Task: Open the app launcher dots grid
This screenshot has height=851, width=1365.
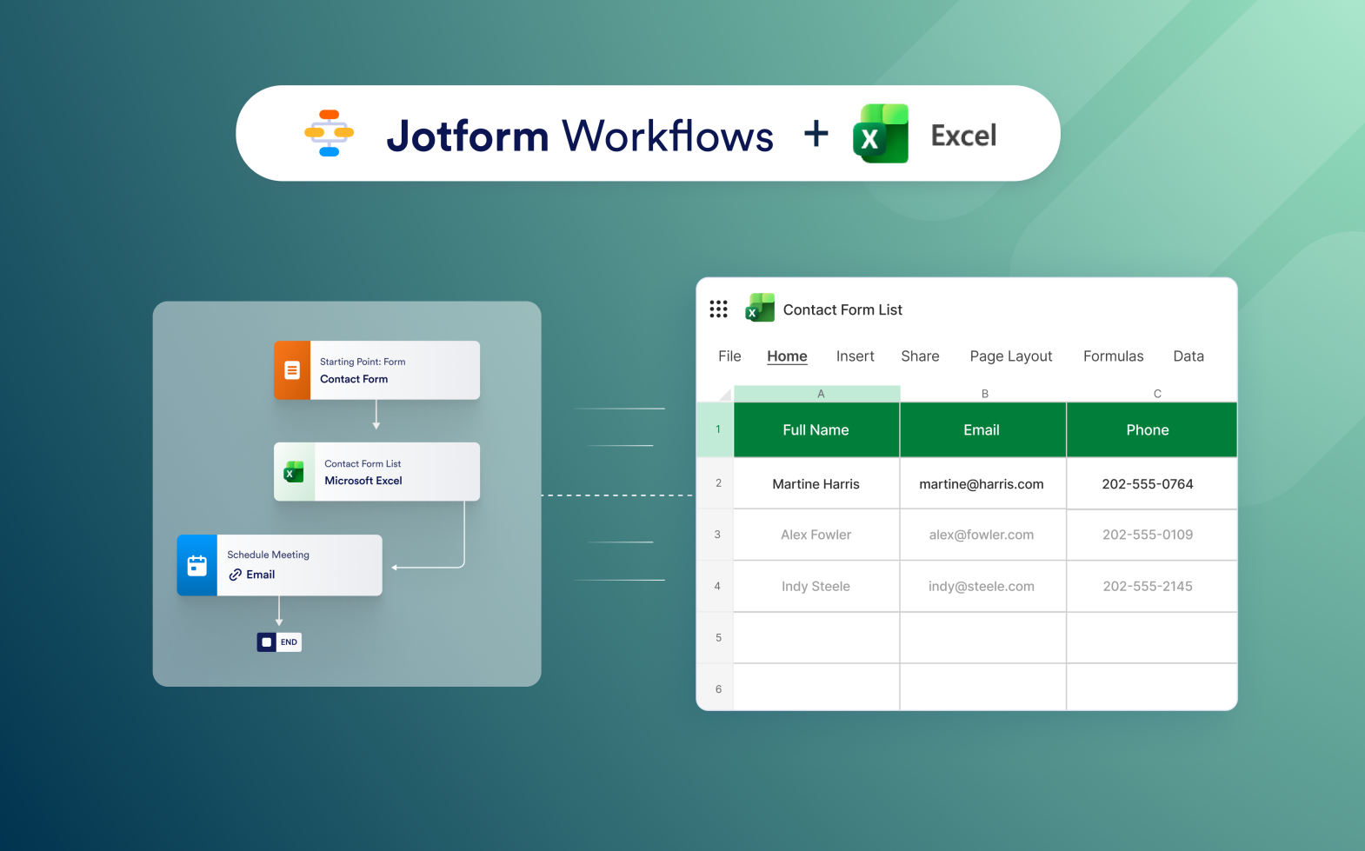Action: 718,309
